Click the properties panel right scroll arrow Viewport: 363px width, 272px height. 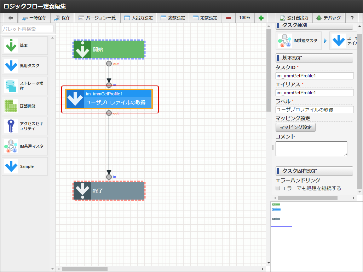(353, 198)
